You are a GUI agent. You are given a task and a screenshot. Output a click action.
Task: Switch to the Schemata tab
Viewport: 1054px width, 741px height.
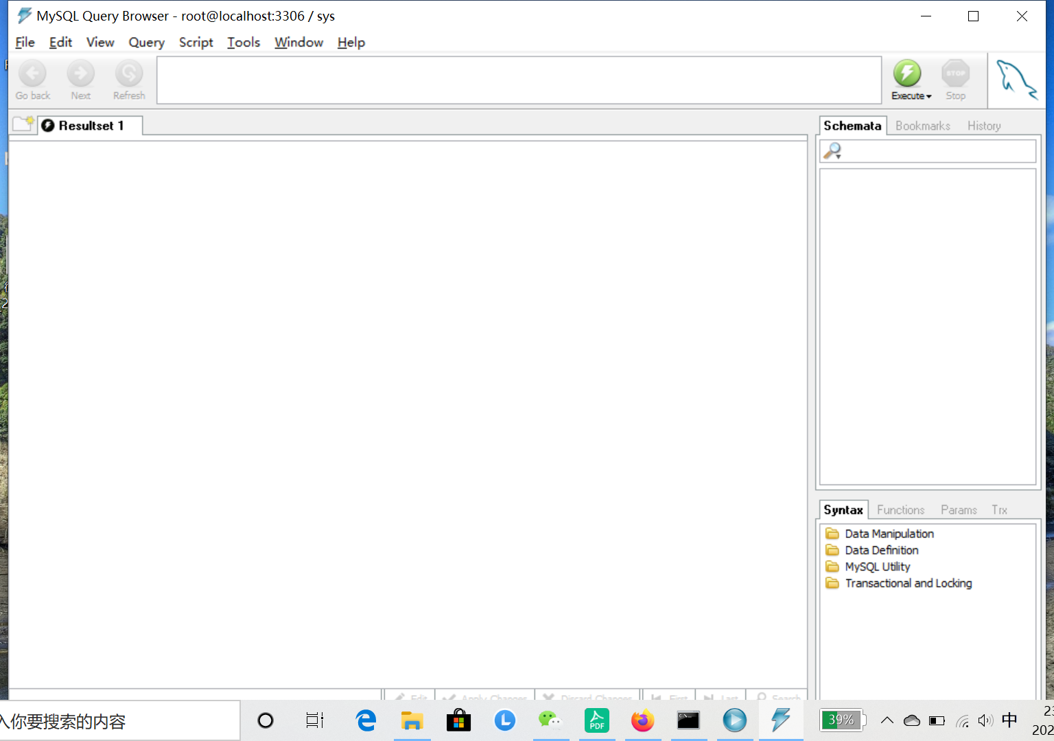click(x=852, y=126)
